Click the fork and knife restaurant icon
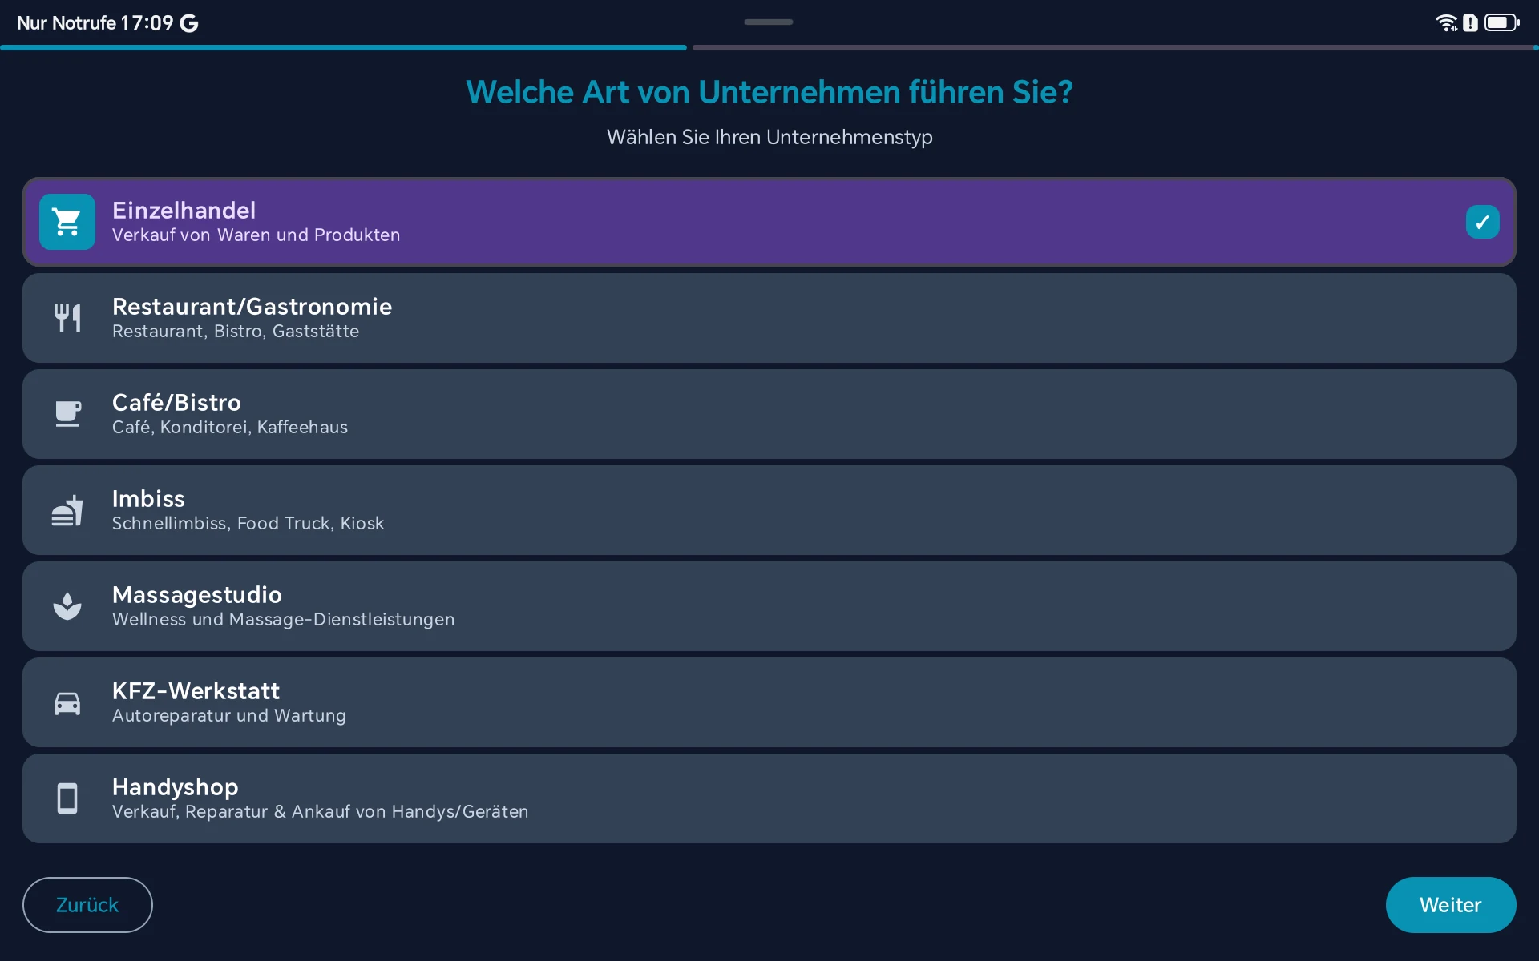The width and height of the screenshot is (1539, 961). point(67,318)
